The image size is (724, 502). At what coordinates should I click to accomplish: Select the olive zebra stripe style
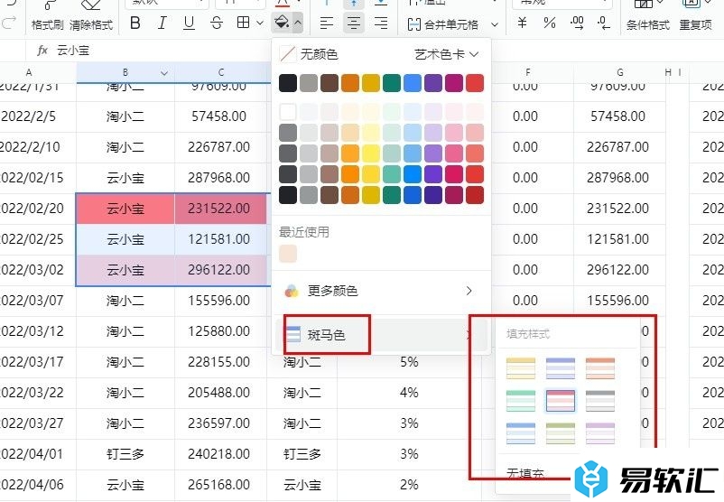coord(561,433)
